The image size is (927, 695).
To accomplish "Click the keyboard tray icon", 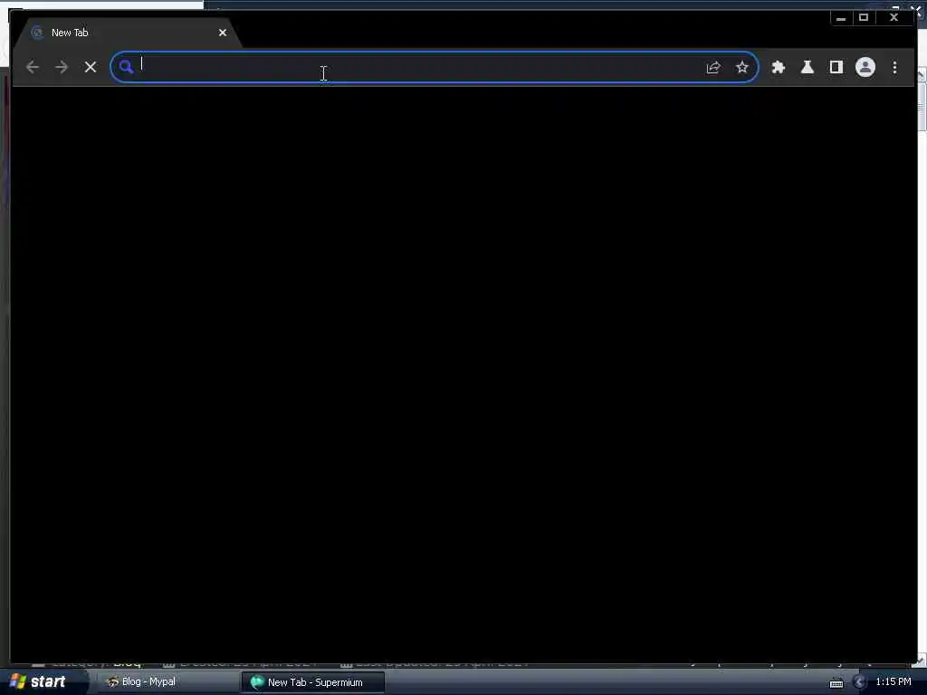I will 836,683.
